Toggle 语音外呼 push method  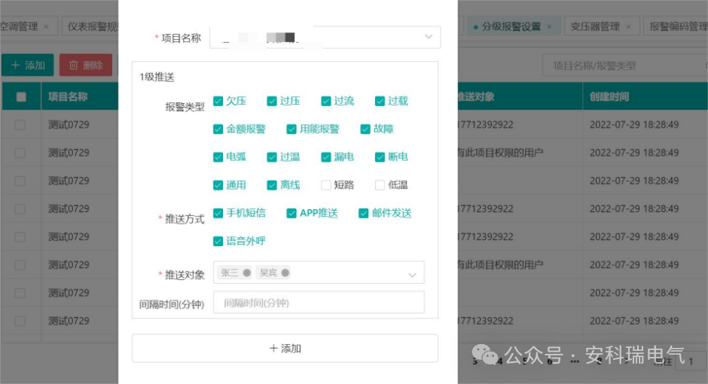218,241
